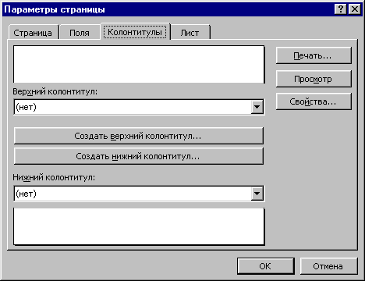Image resolution: width=365 pixels, height=281 pixels.
Task: Click Создать нижний колонтитул... button
Action: [139, 156]
